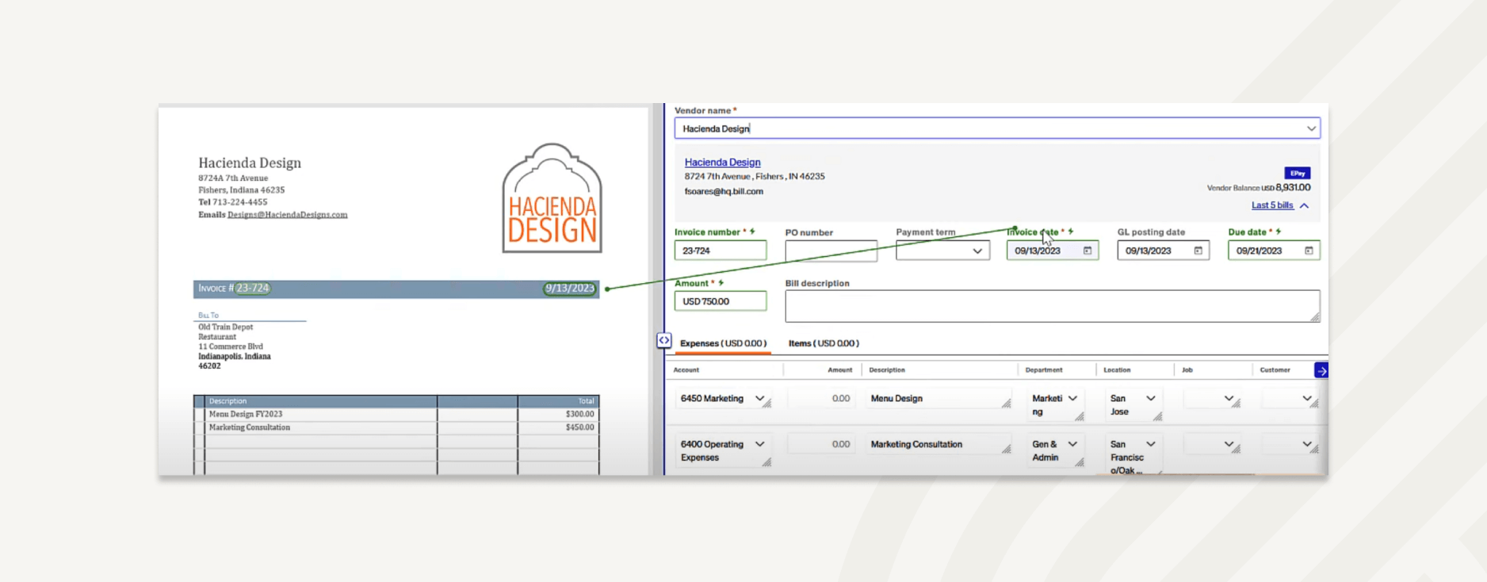Expand the Vendor name dropdown
1487x582 pixels.
click(1311, 128)
